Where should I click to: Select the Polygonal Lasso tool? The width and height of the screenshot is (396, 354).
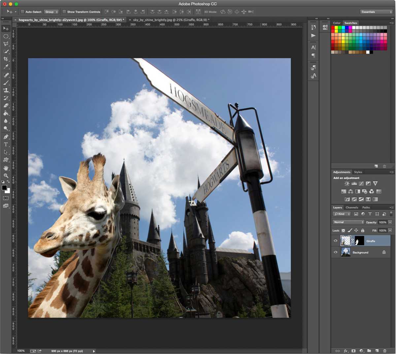[x=6, y=44]
